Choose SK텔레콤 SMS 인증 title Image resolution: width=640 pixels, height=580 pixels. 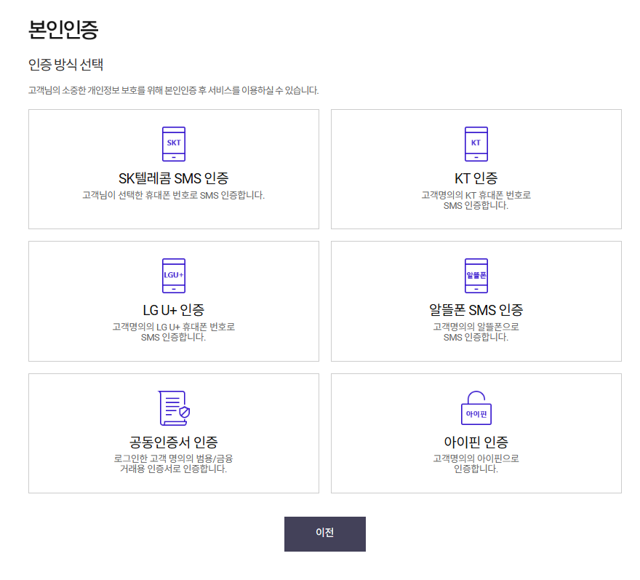point(174,178)
